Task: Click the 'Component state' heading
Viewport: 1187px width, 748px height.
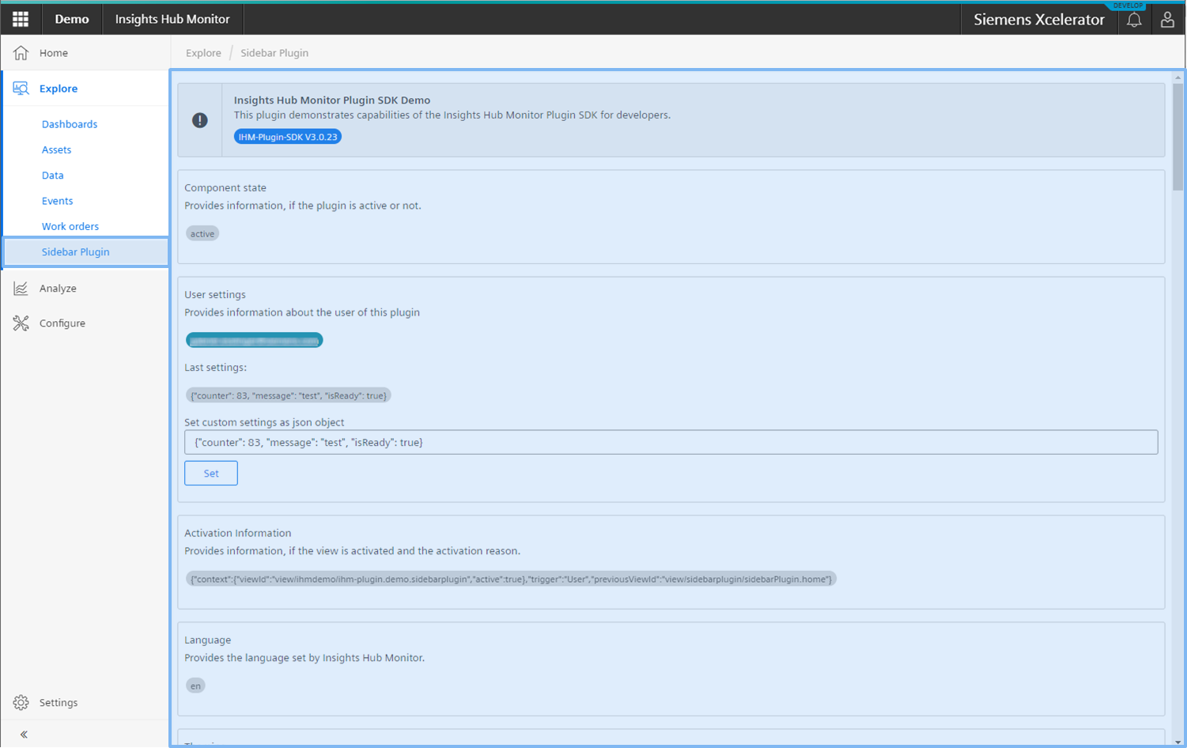Action: [225, 188]
